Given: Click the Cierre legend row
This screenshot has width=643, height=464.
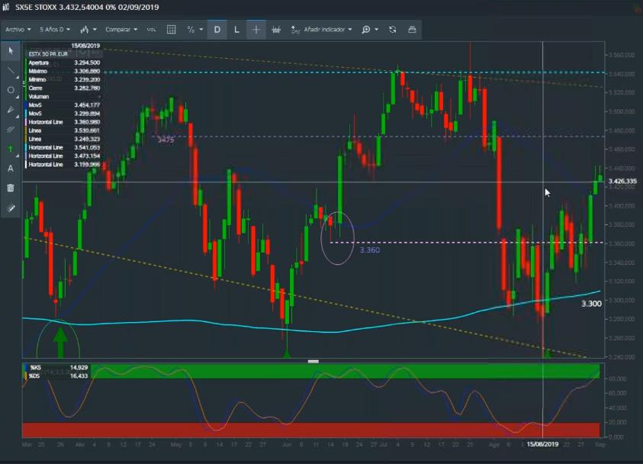Looking at the screenshot, I should tap(63, 89).
